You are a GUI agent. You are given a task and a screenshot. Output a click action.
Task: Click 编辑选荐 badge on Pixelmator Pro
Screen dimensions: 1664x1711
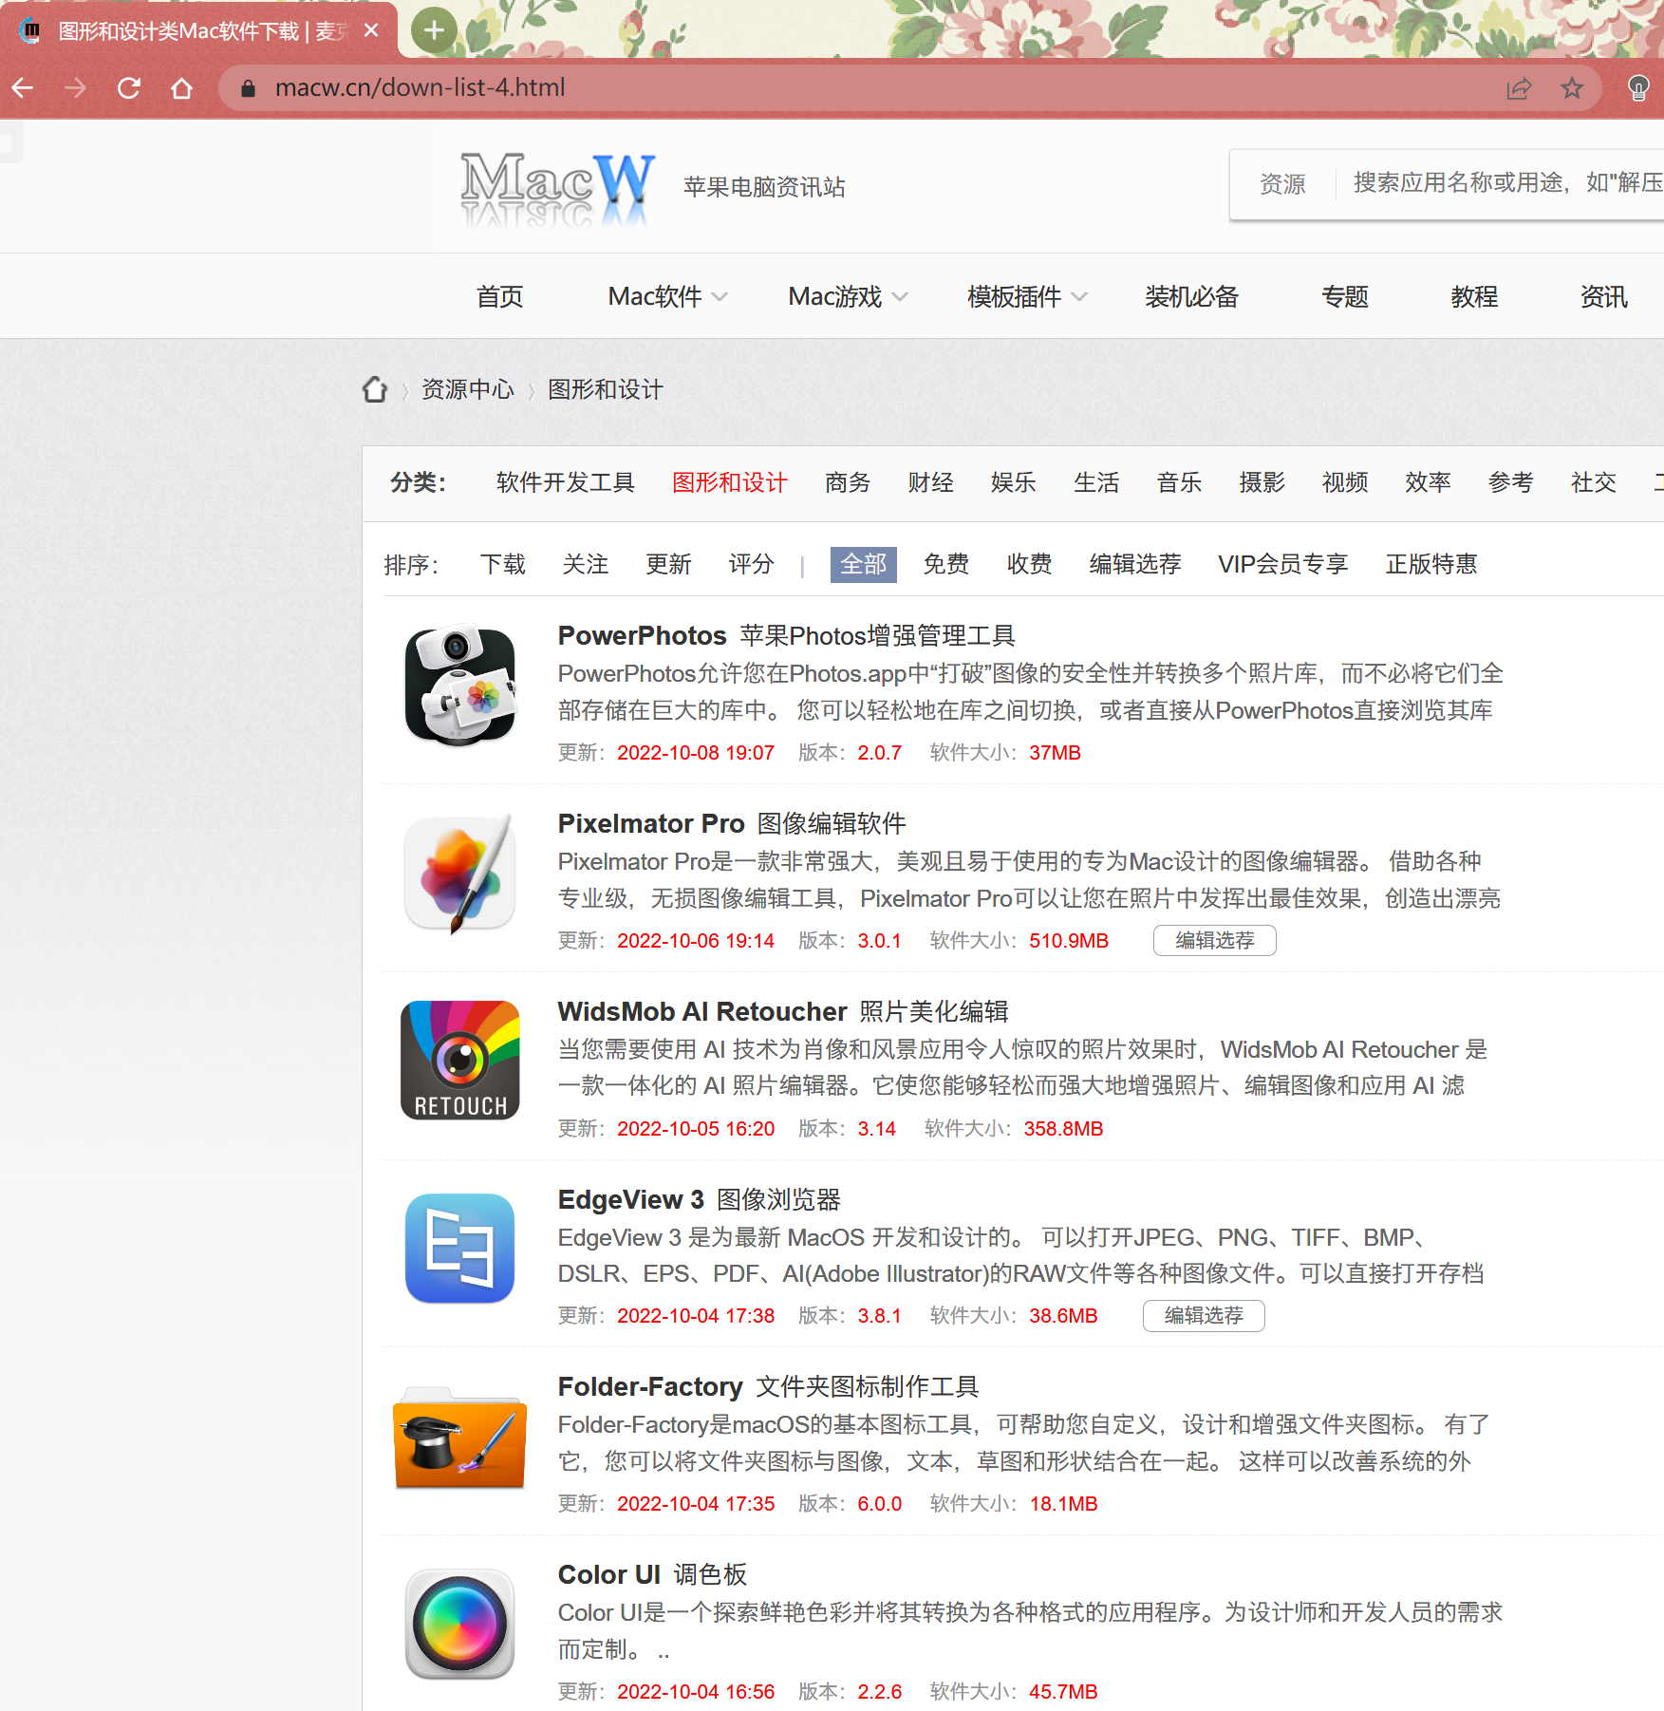(x=1215, y=940)
